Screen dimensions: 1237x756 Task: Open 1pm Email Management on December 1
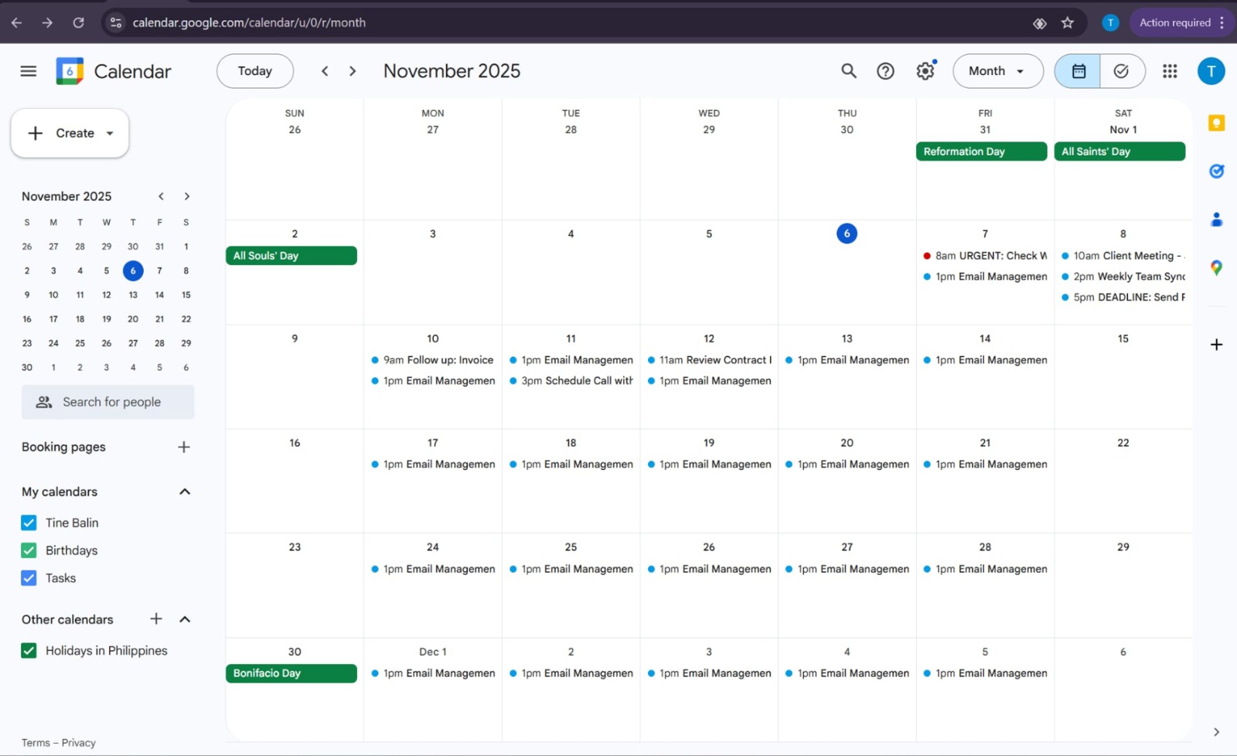(432, 673)
